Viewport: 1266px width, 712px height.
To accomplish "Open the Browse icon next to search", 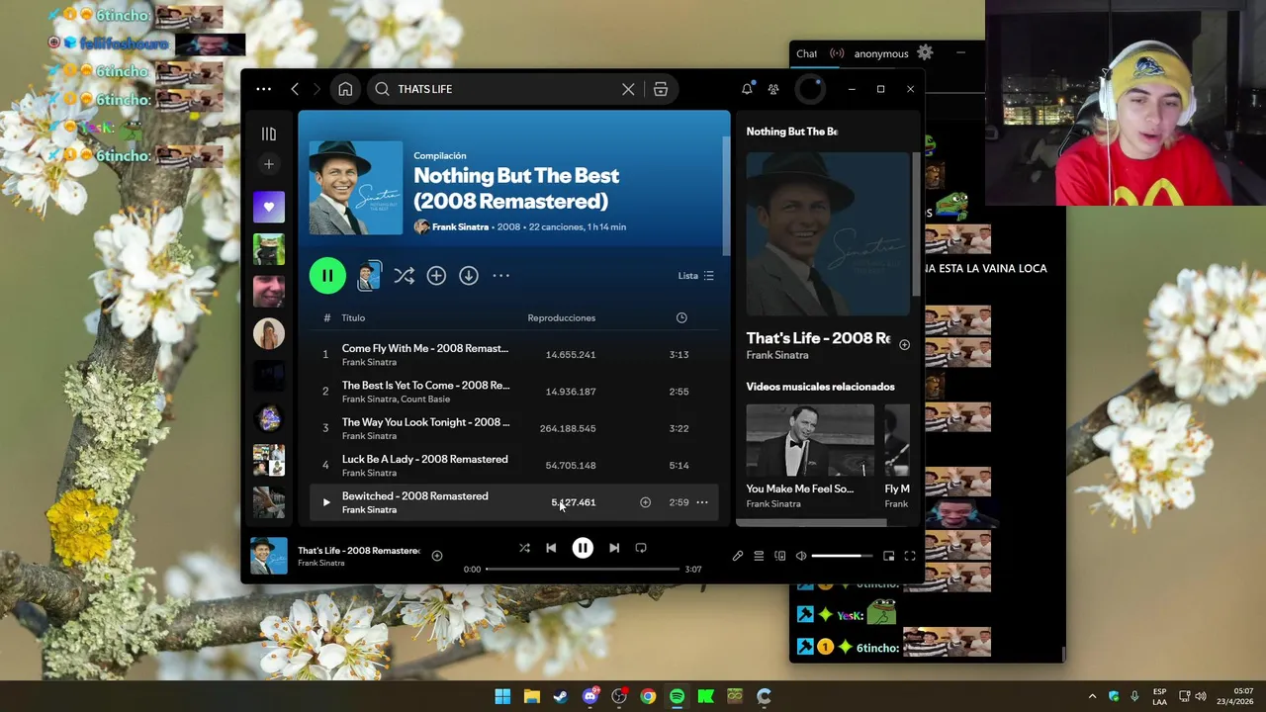I will (x=661, y=89).
